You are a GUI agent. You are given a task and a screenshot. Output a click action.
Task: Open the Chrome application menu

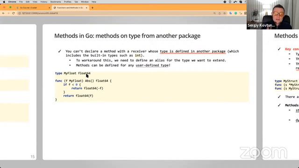(x=12, y=2)
